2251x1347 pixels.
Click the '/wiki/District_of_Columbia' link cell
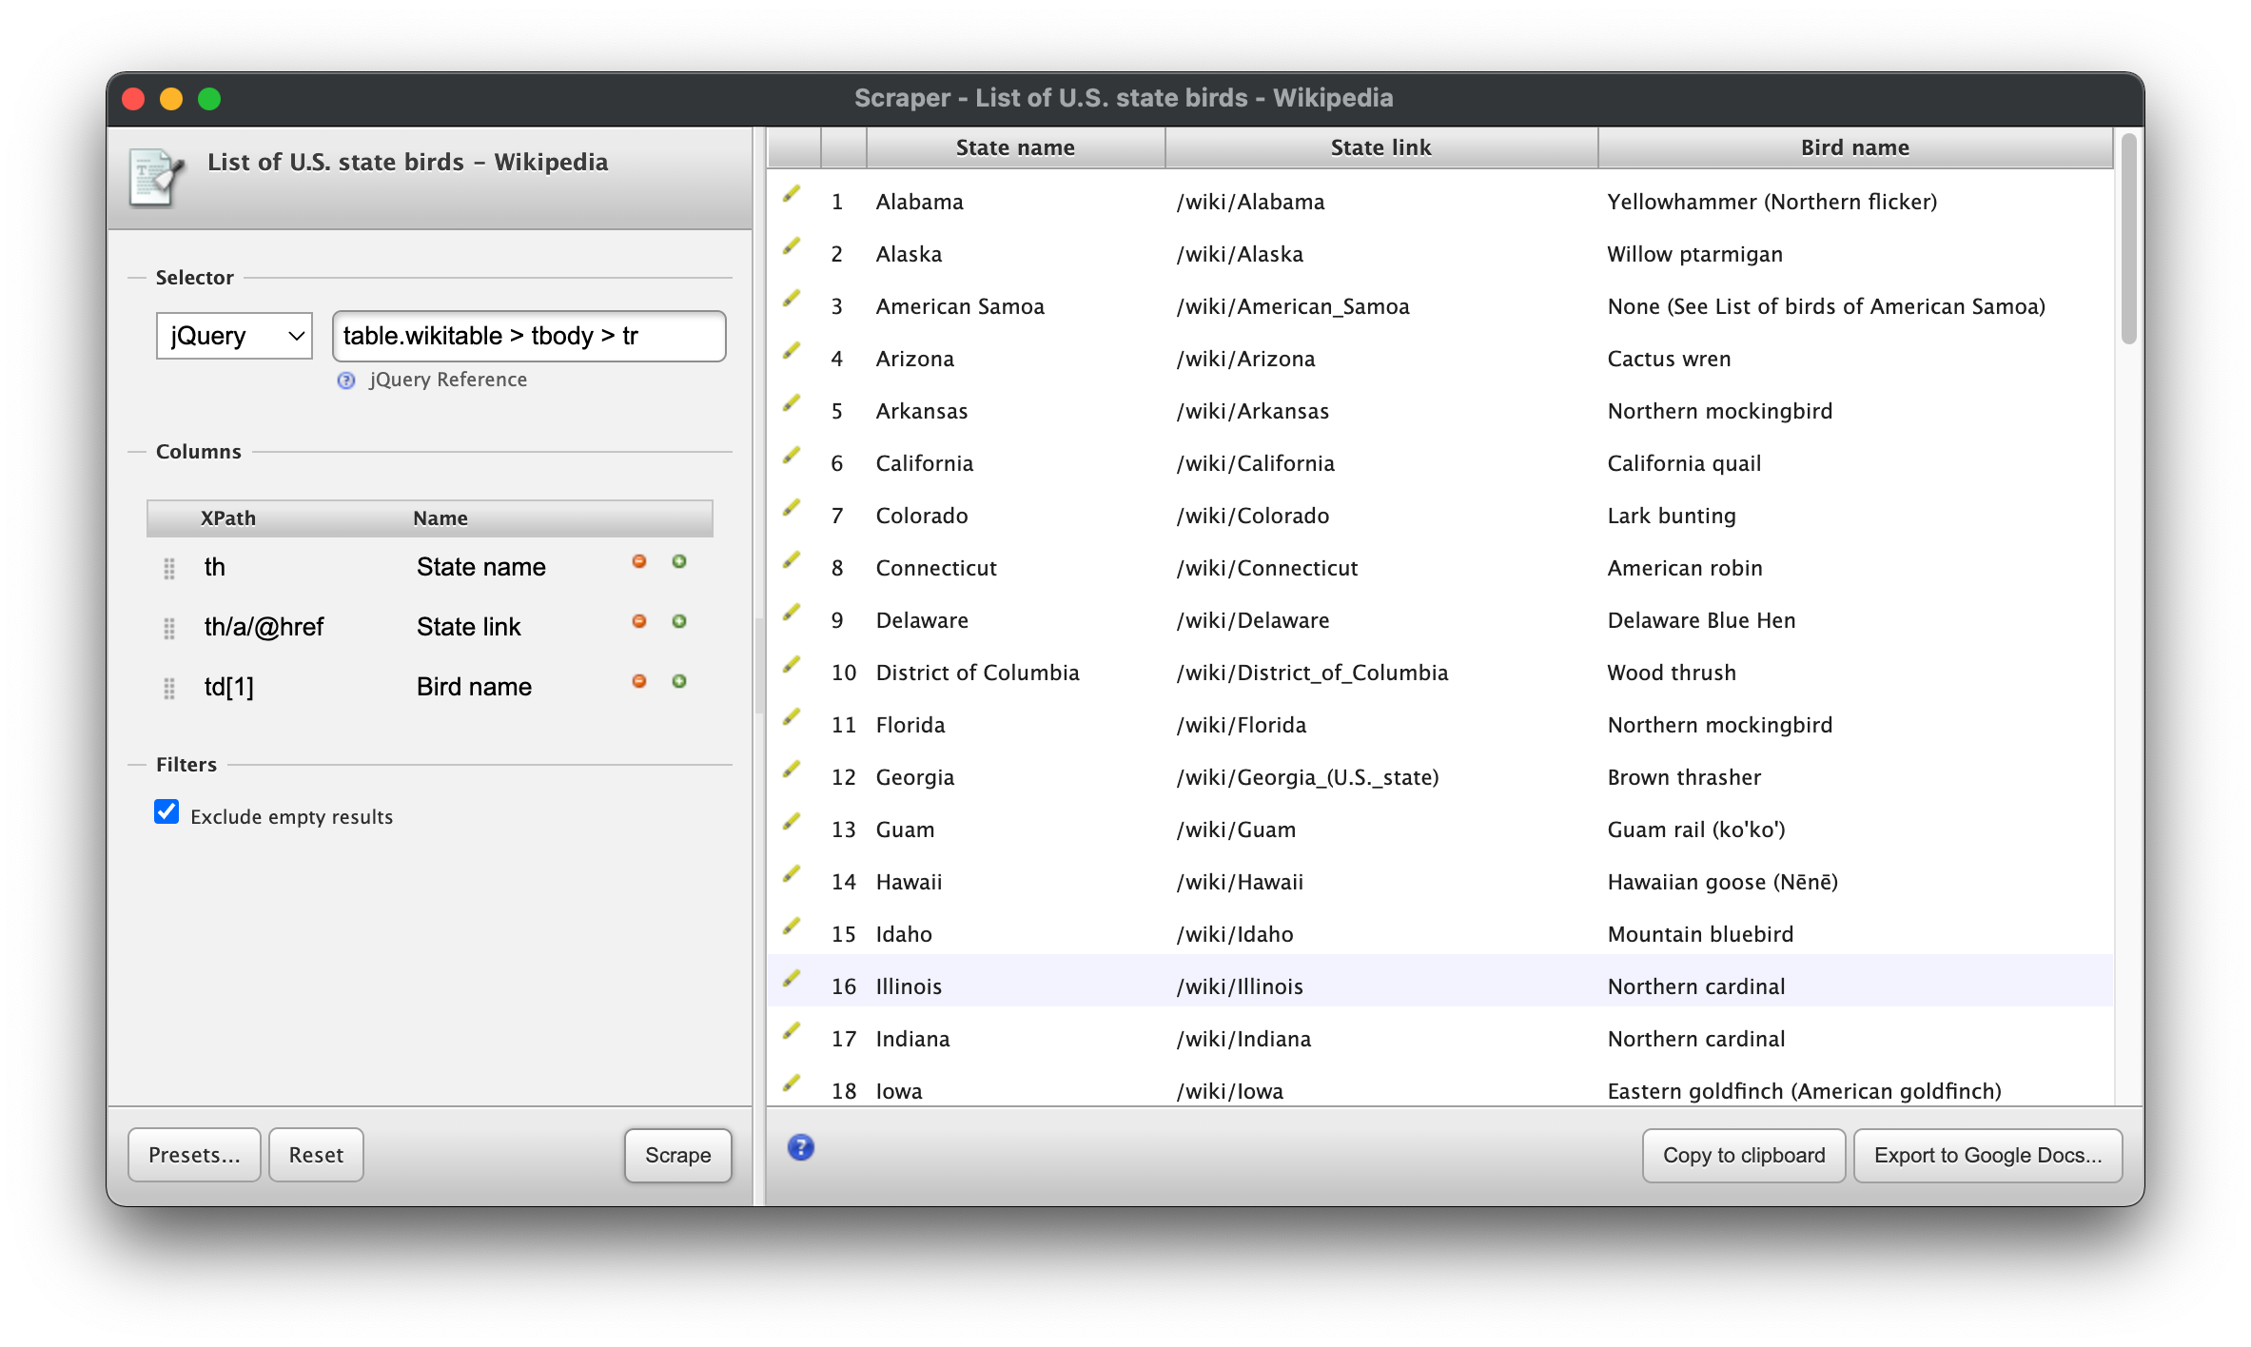[x=1312, y=673]
